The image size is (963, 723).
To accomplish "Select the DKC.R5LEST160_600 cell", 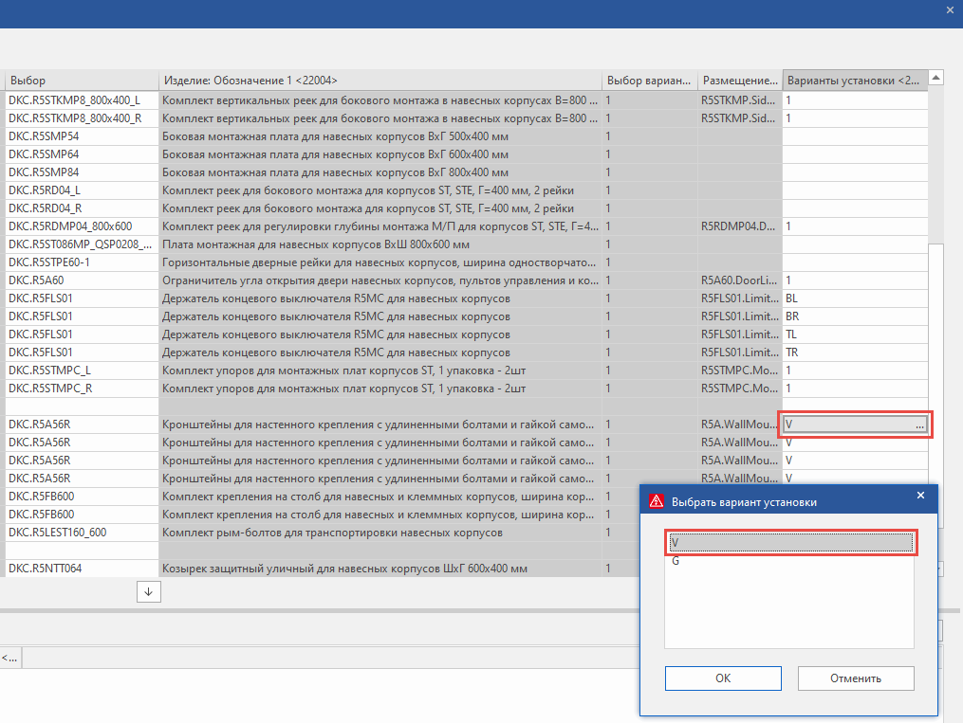I will click(82, 533).
